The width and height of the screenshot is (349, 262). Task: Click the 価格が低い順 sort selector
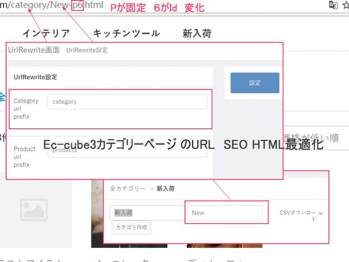click(x=311, y=138)
